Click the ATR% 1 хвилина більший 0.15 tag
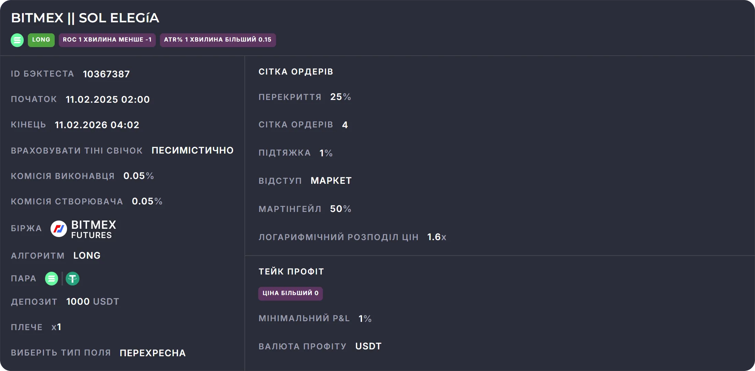This screenshot has width=755, height=371. click(218, 40)
